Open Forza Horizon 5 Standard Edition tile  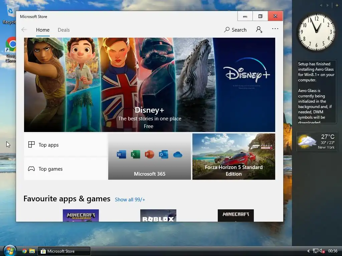point(233,157)
